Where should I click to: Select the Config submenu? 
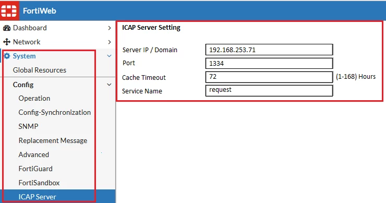pos(23,85)
